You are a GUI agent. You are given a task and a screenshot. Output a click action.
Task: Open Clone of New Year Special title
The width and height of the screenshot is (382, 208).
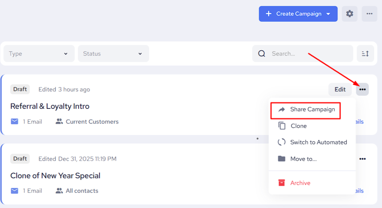tap(55, 176)
